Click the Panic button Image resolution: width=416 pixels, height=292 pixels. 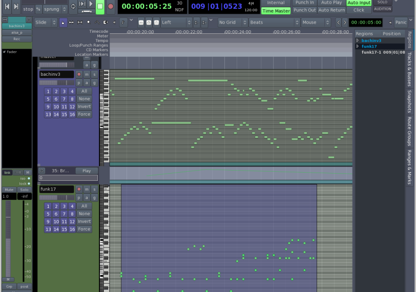pyautogui.click(x=401, y=23)
